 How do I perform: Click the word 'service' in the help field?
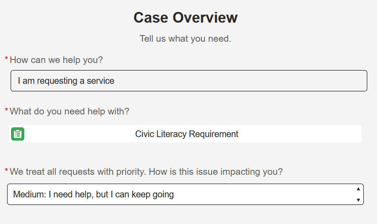(100, 81)
